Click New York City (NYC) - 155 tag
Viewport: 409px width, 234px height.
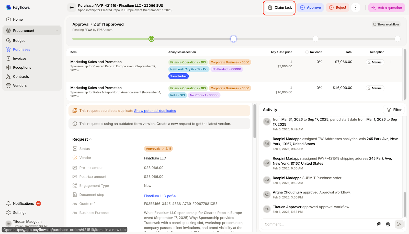tap(189, 69)
